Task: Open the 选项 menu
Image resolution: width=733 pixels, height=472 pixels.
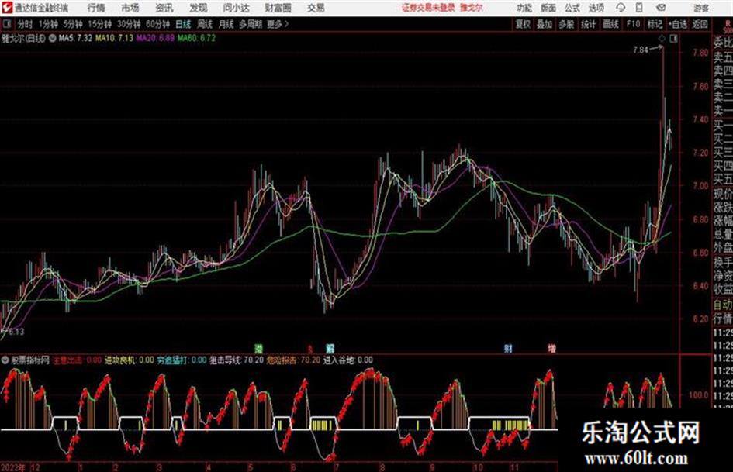Action: [596, 8]
